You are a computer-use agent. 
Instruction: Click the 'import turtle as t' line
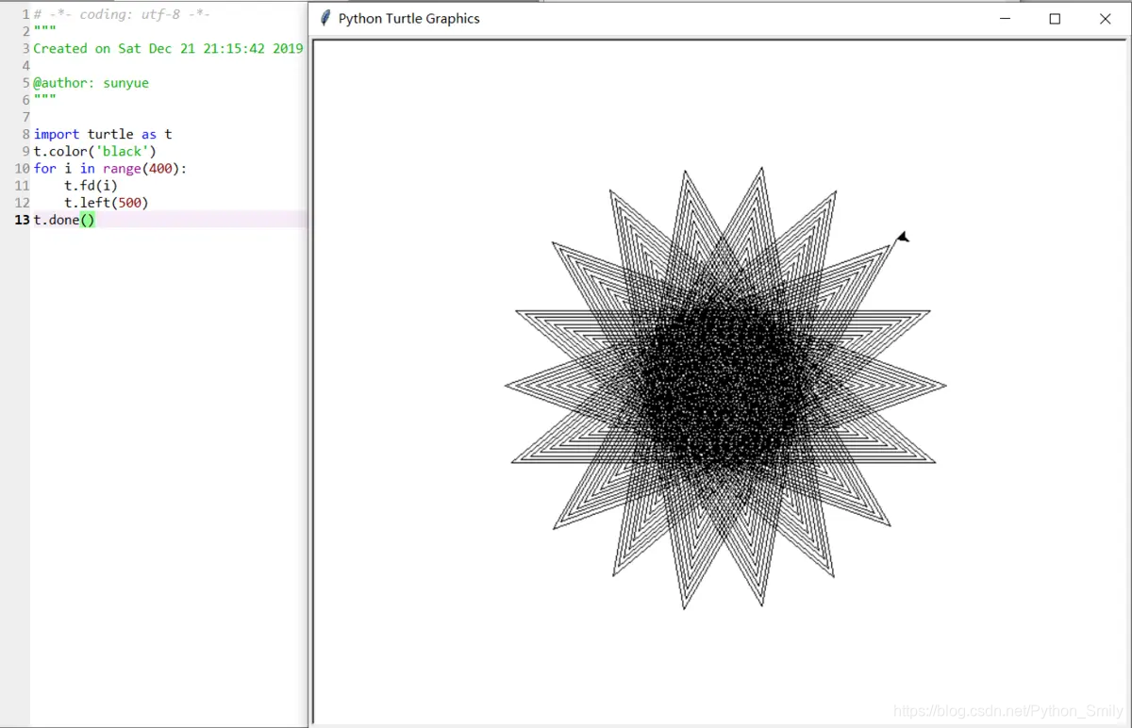103,134
